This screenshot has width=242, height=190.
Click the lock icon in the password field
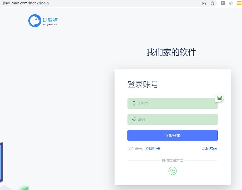click(134, 119)
